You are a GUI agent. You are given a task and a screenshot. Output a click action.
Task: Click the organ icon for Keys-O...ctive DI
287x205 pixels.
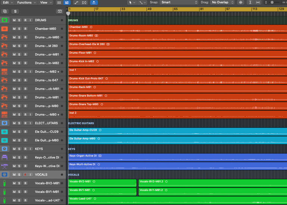4,157
